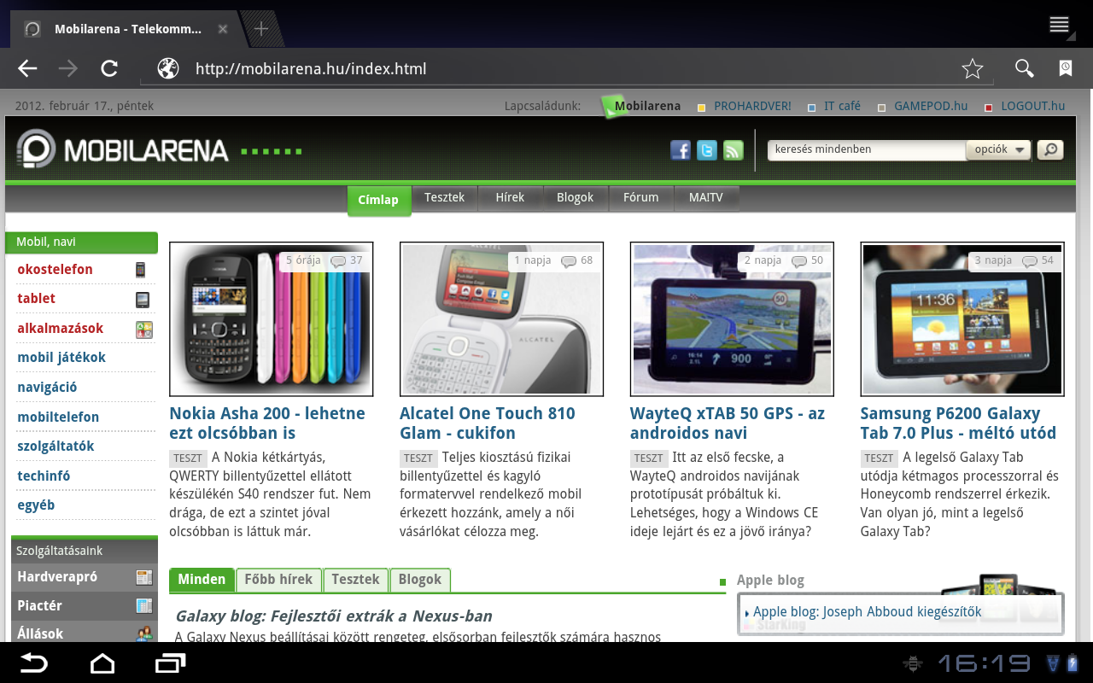The height and width of the screenshot is (683, 1093).
Task: Open the mobiltelefon sidebar link
Action: point(58,417)
